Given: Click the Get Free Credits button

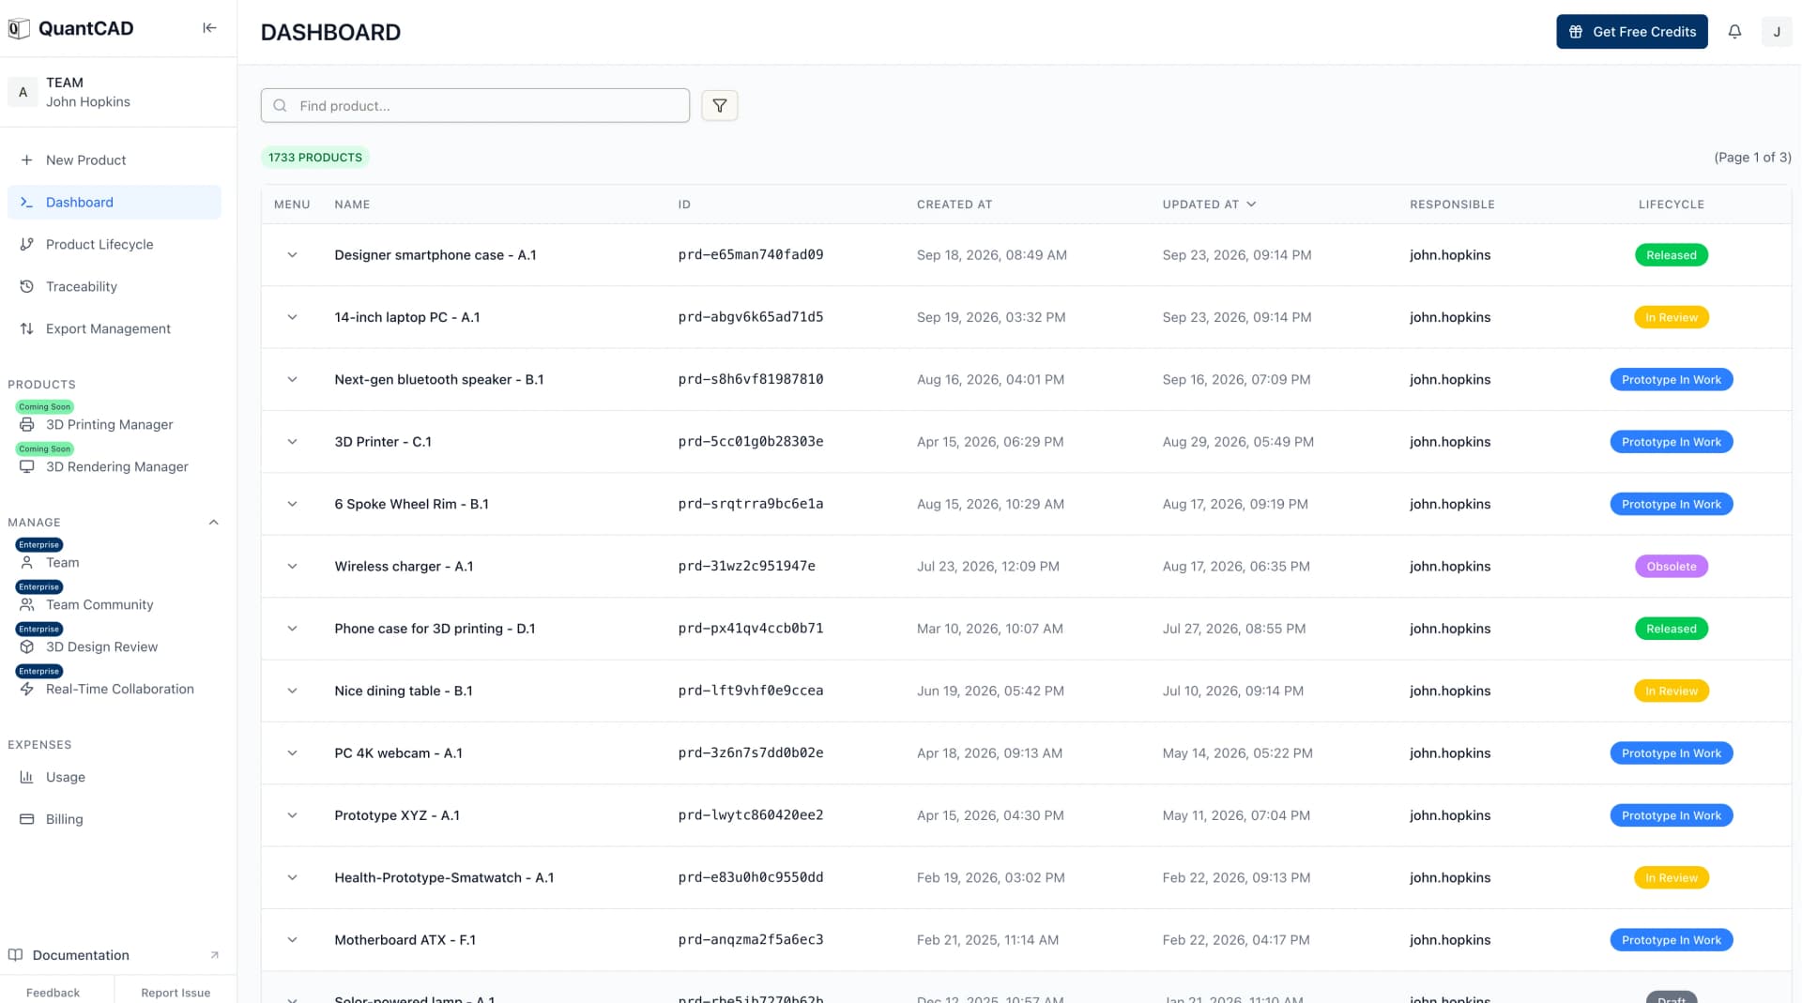Looking at the screenshot, I should pyautogui.click(x=1631, y=32).
